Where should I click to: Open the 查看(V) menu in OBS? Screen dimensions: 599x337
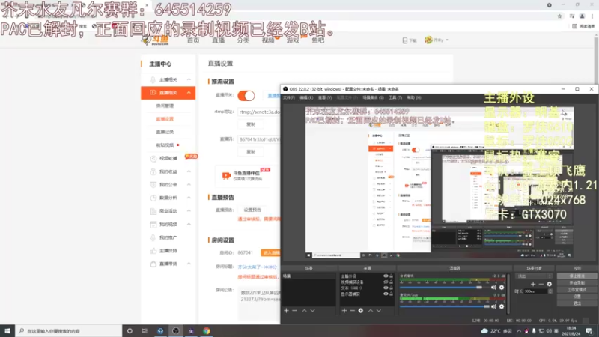tap(325, 98)
